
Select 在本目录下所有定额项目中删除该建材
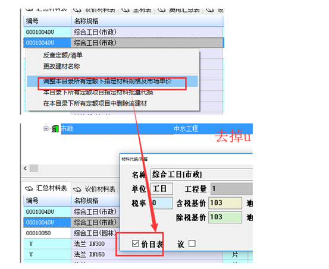(x=95, y=103)
